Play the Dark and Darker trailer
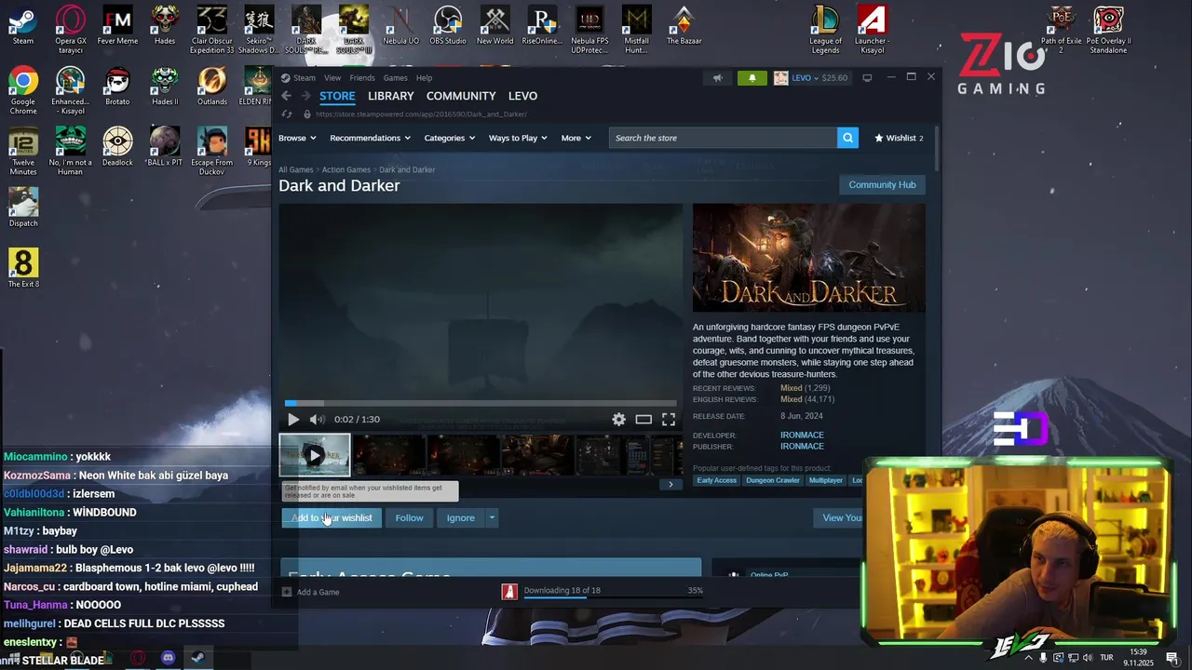This screenshot has height=670, width=1192. (293, 420)
